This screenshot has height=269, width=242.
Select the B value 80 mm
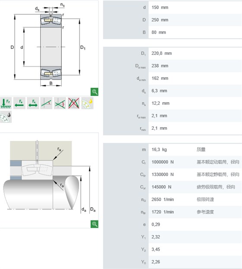tap(159, 32)
